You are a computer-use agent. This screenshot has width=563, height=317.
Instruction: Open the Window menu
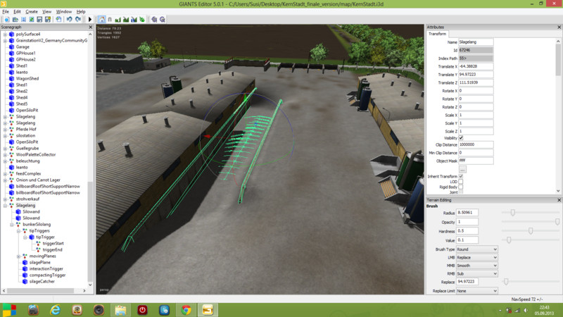pyautogui.click(x=64, y=12)
